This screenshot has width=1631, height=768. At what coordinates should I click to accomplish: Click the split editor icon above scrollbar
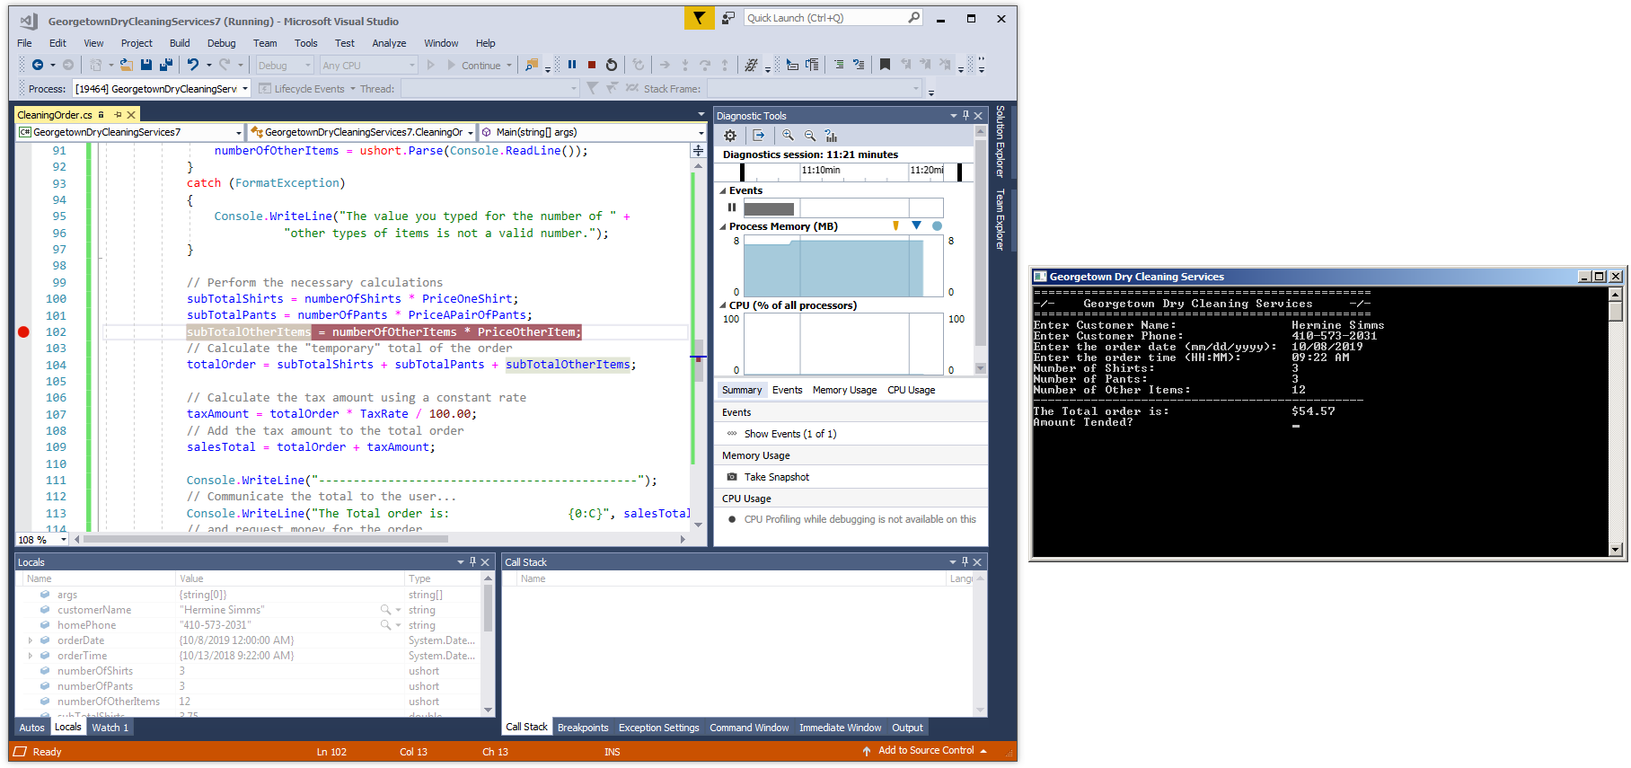(x=698, y=151)
